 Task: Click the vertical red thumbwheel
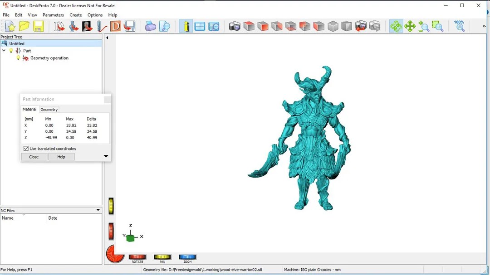tap(111, 232)
